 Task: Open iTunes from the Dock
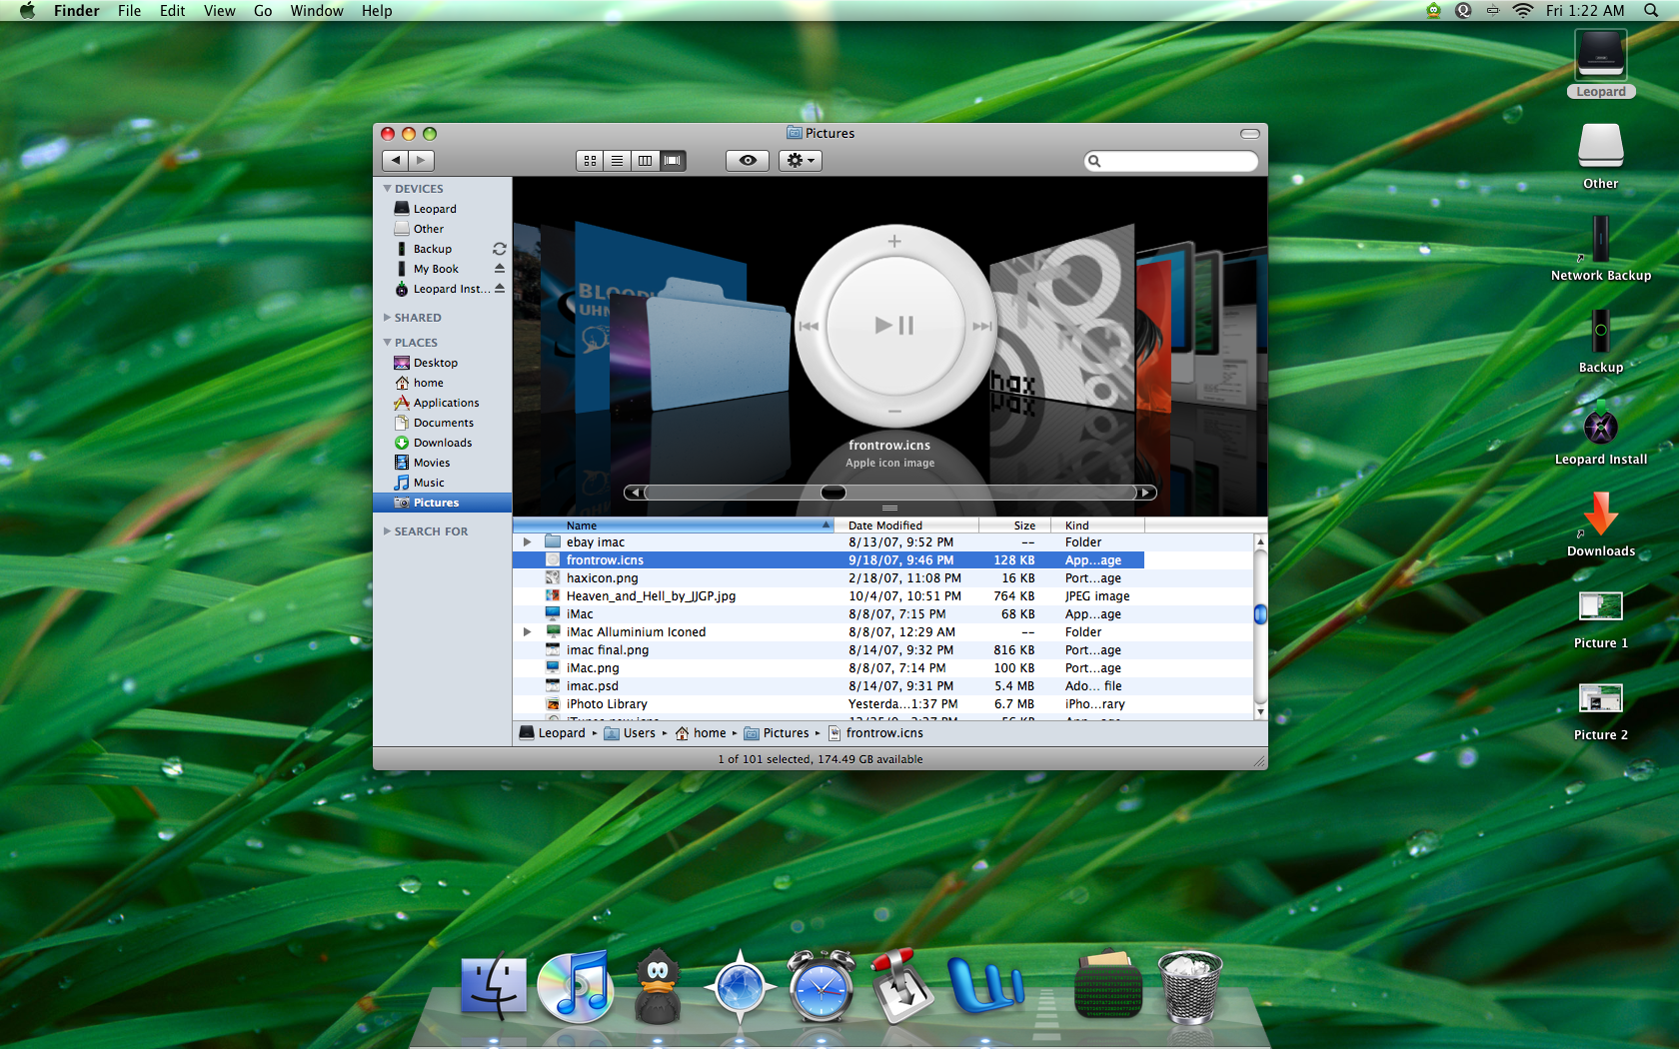pyautogui.click(x=575, y=986)
